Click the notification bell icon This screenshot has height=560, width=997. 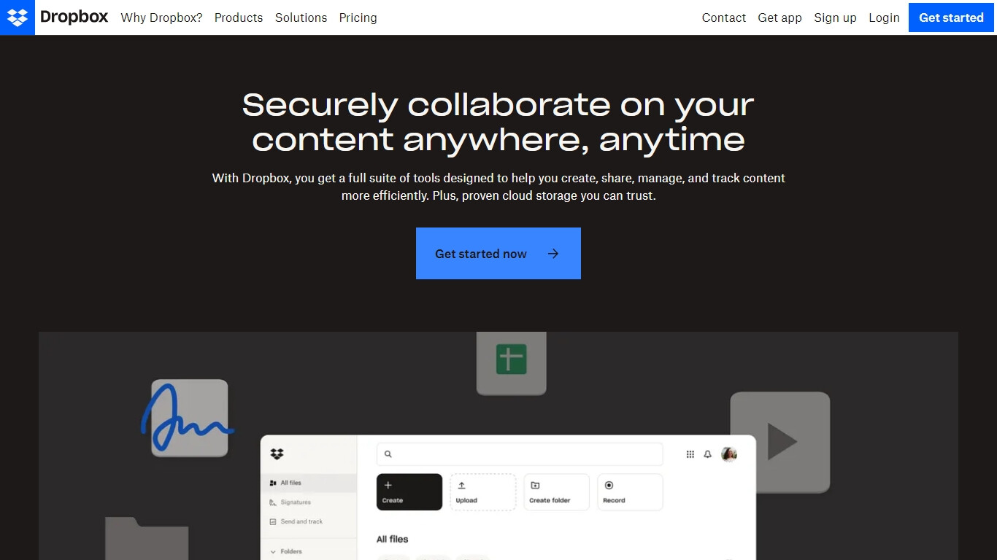[707, 454]
